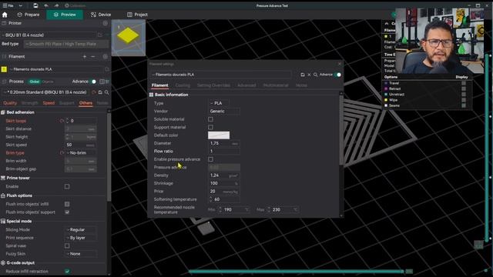Open the Fuzzy Skin dropdown
Viewport: 493px width, 277px height.
coord(80,254)
